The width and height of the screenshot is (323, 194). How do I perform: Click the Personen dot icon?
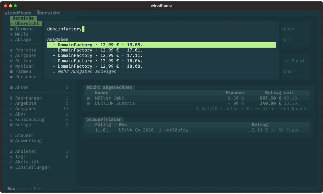[11, 77]
